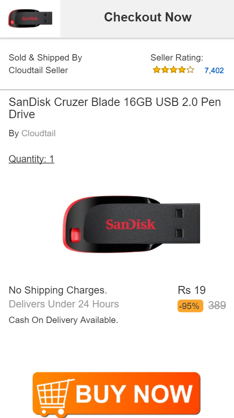Click the struck-through 389 original price
This screenshot has height=418, width=234.
point(217,305)
